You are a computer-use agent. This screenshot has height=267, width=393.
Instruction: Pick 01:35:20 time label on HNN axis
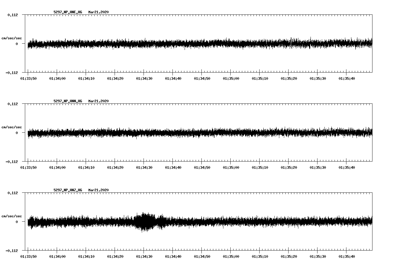pos(289,168)
